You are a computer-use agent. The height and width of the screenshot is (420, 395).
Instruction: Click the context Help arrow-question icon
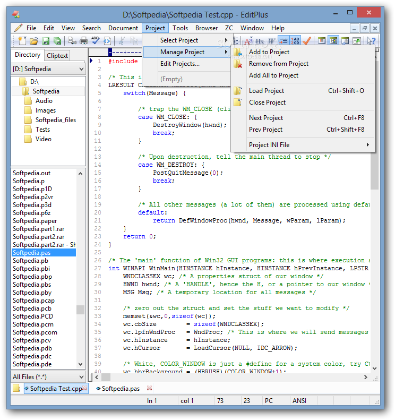[x=372, y=41]
